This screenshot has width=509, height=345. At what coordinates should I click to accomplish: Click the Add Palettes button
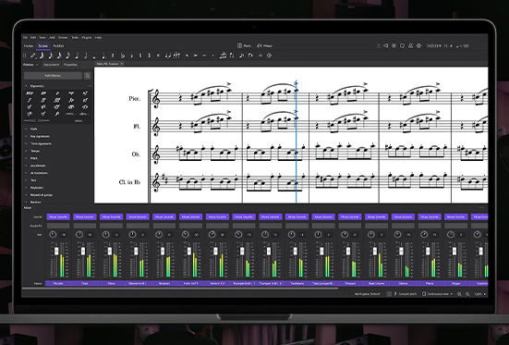click(x=53, y=76)
